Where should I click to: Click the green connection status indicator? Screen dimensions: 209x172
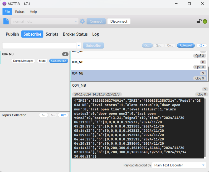pyautogui.click(x=205, y=21)
